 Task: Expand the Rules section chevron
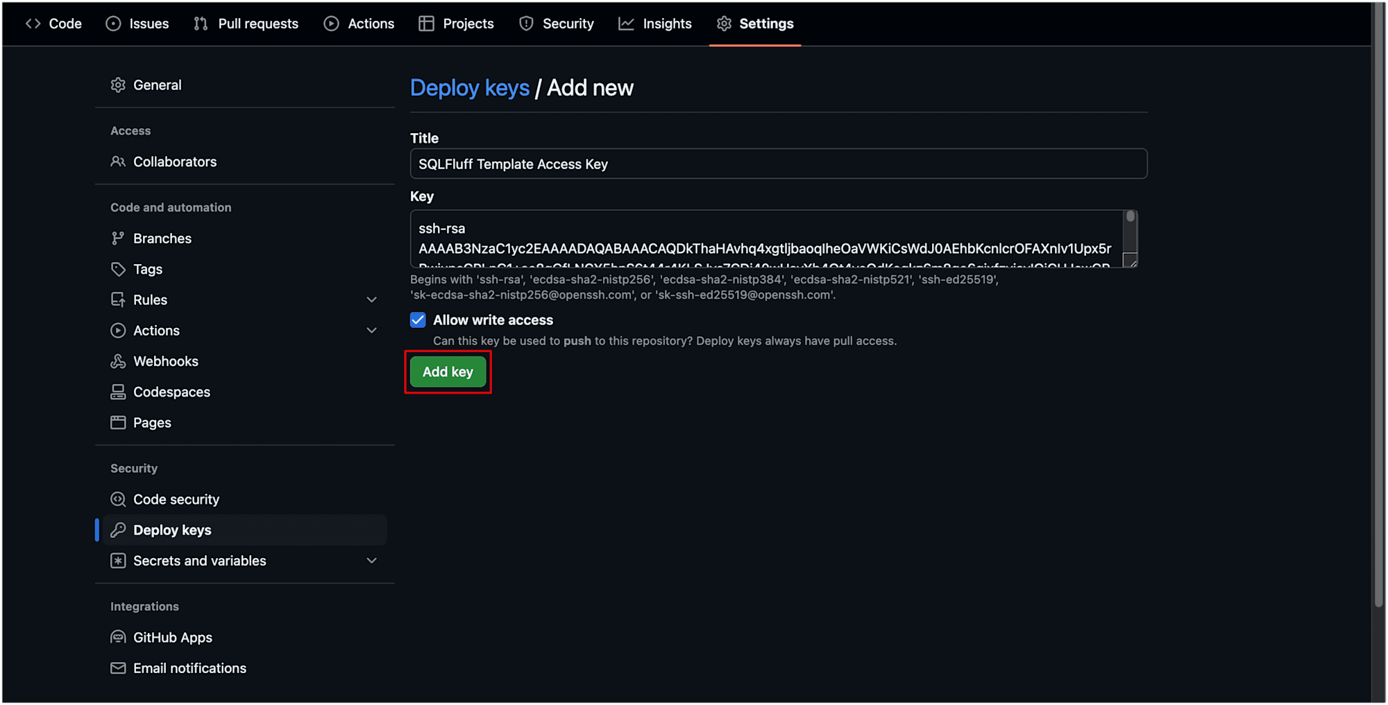371,299
